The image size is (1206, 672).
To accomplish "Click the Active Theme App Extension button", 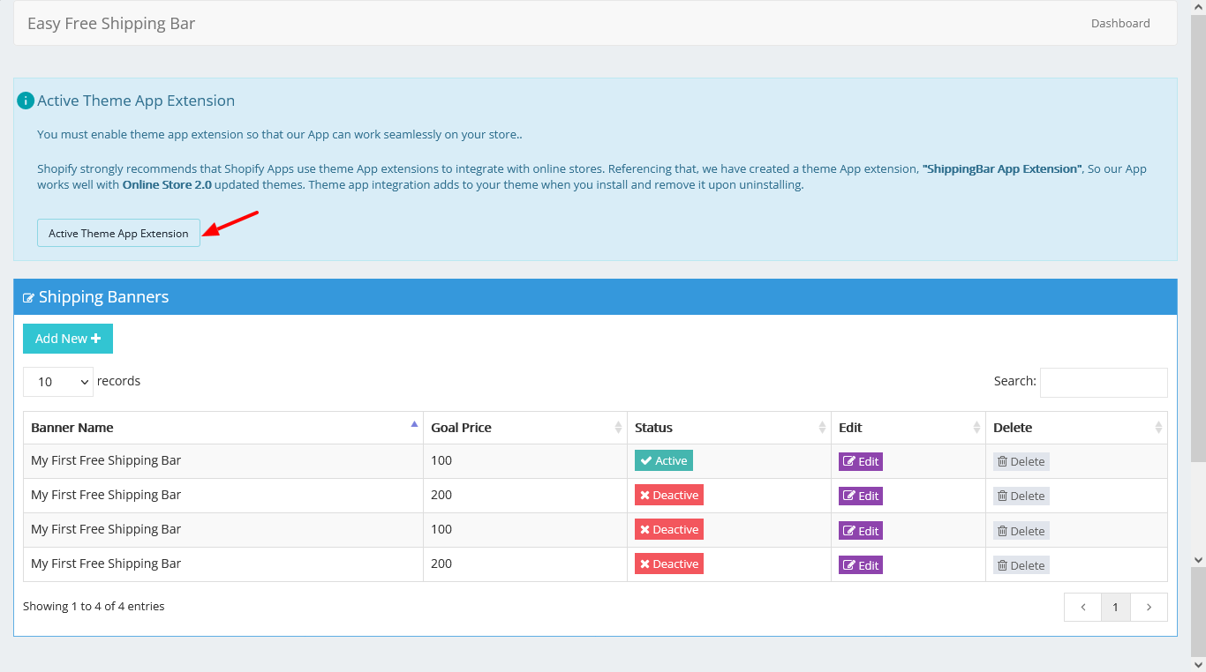I will point(118,233).
